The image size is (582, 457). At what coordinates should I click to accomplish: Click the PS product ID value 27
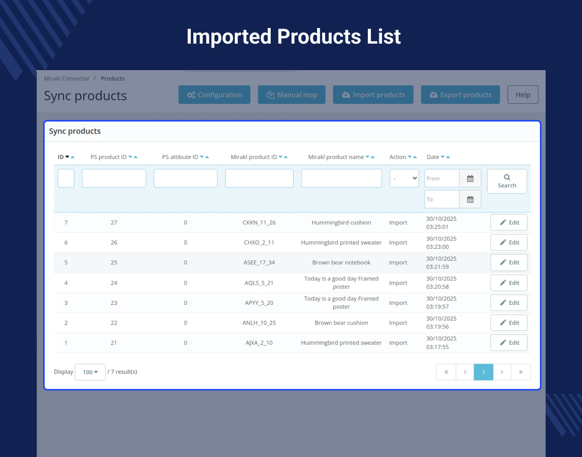114,223
